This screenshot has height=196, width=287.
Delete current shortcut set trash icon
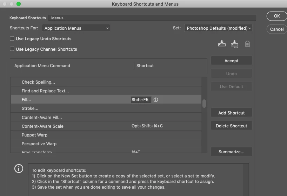pyautogui.click(x=247, y=44)
